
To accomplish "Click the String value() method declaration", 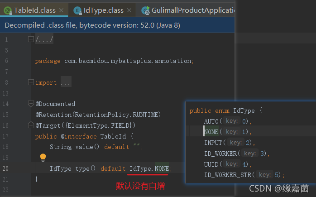I will pos(74,147).
